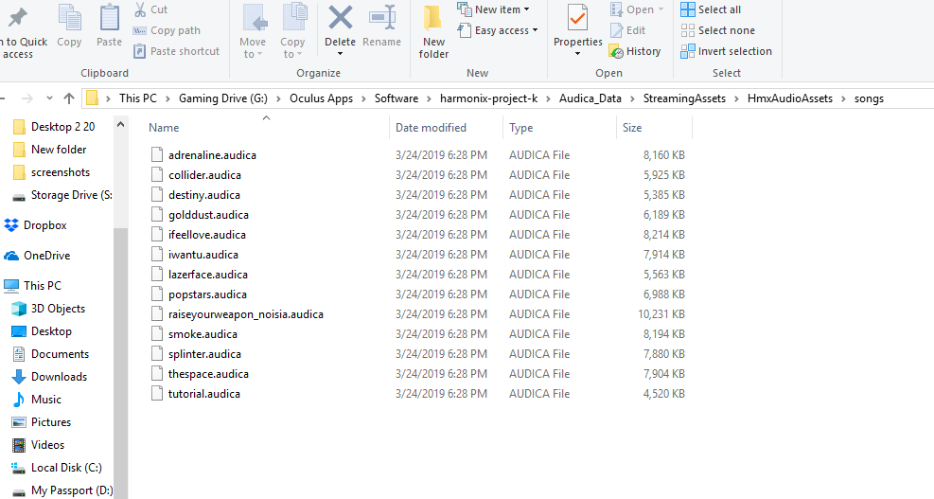Click the Copy to icon in Organize

click(x=294, y=17)
